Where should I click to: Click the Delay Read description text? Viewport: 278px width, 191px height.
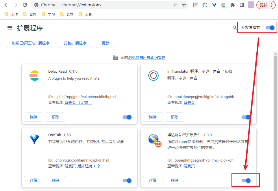[75, 78]
